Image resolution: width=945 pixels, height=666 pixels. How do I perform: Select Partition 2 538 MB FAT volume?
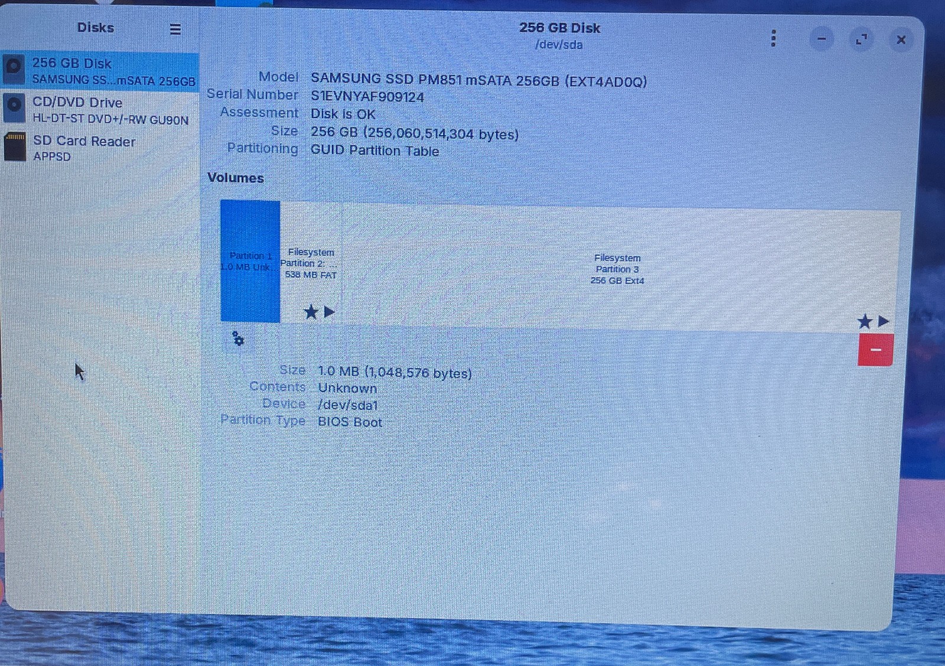click(311, 263)
